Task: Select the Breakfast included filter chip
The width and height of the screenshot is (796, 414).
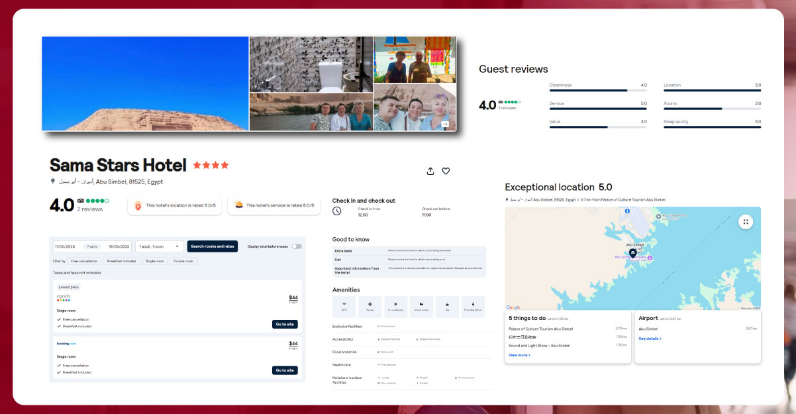Action: pos(122,260)
